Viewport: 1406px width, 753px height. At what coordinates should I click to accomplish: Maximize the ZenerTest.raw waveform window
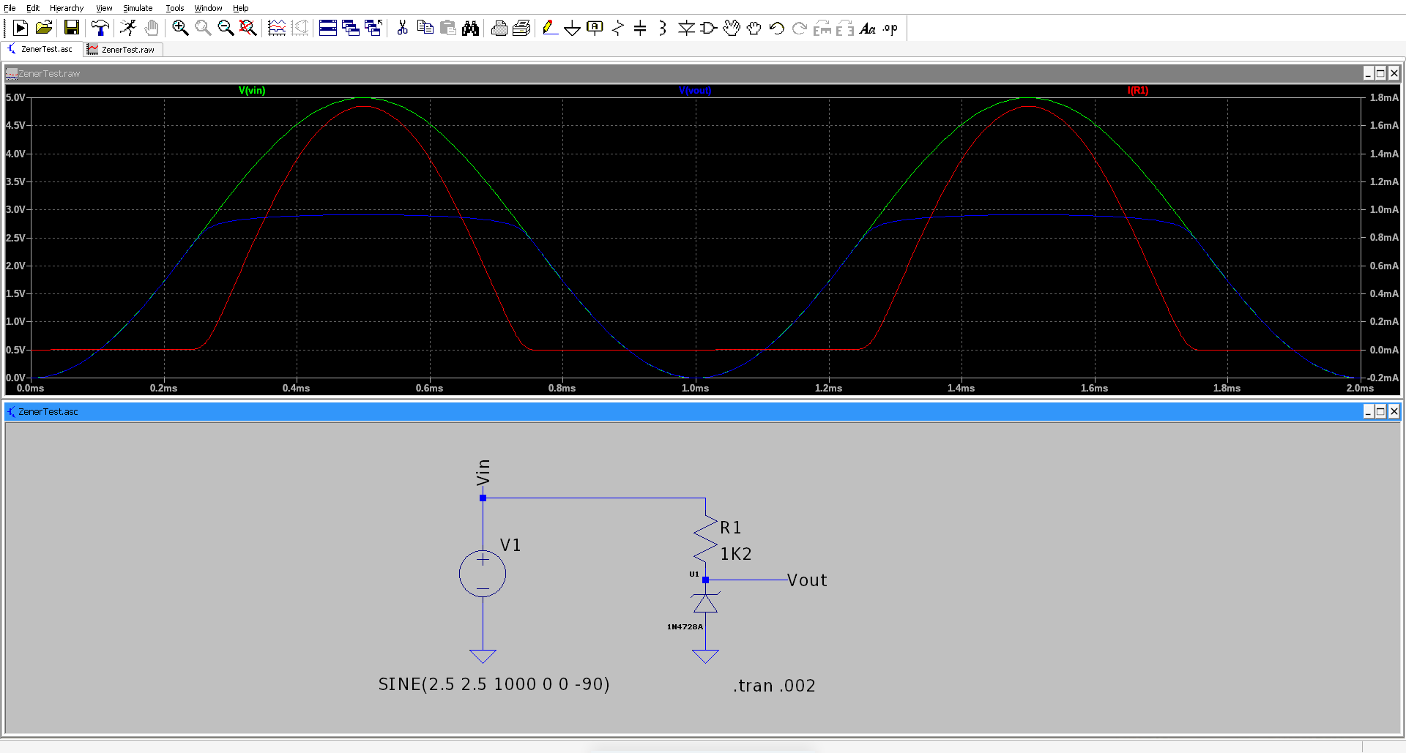1381,73
